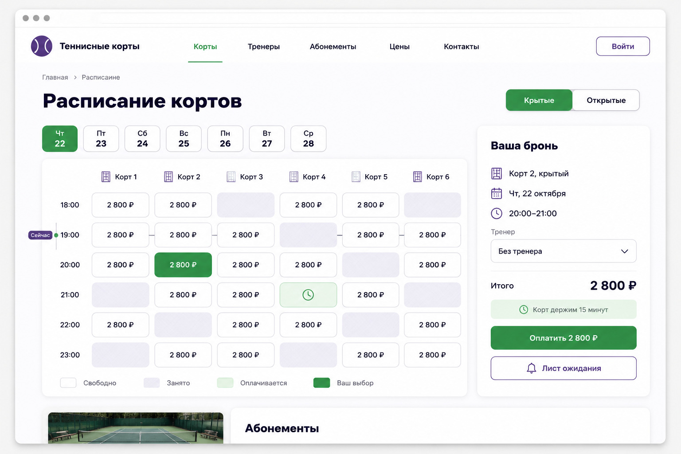
Task: Click clock icon in Корт держим 15 минут
Action: [524, 309]
